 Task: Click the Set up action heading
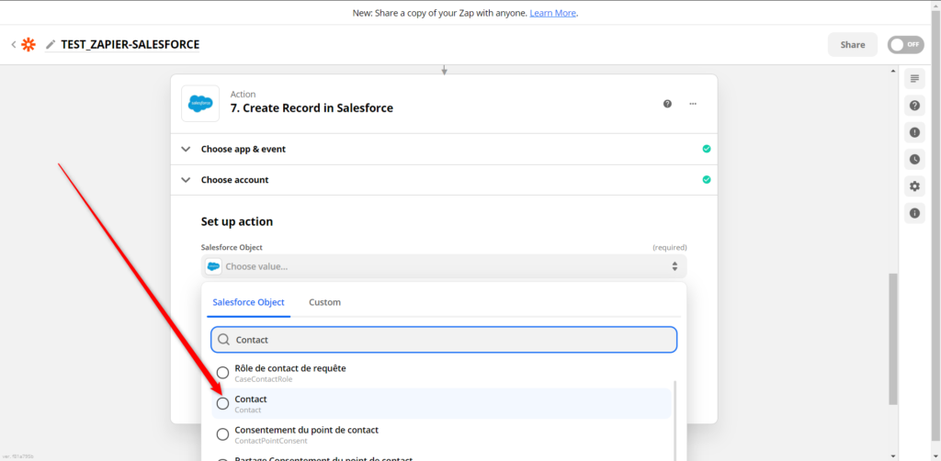[237, 222]
